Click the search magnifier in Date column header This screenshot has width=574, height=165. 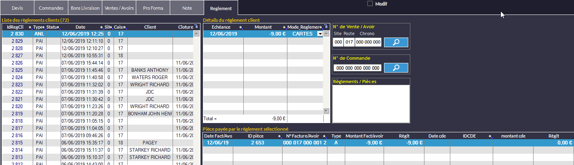tap(103, 27)
